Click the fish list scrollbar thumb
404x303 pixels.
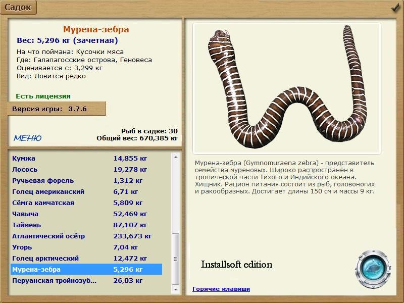point(176,259)
